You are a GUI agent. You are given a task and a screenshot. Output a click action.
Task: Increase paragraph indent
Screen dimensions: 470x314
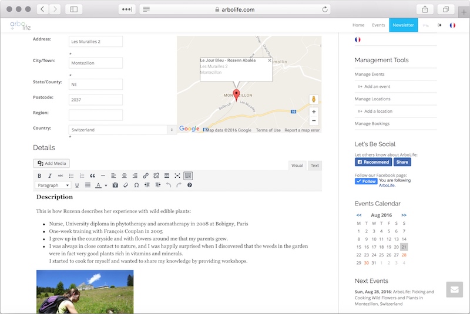click(157, 185)
